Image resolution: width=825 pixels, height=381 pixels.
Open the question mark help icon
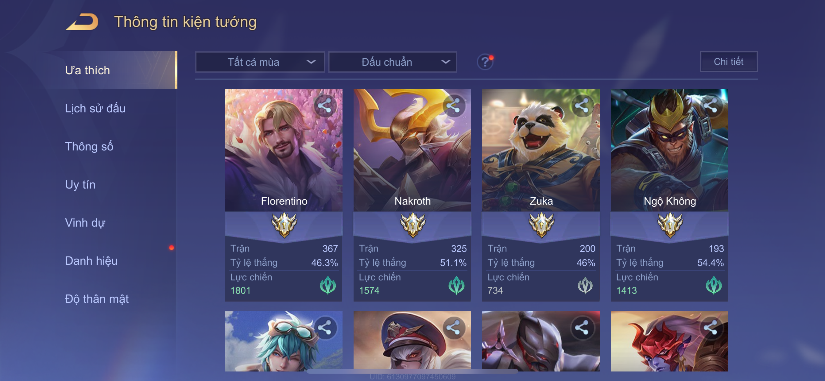(x=485, y=62)
